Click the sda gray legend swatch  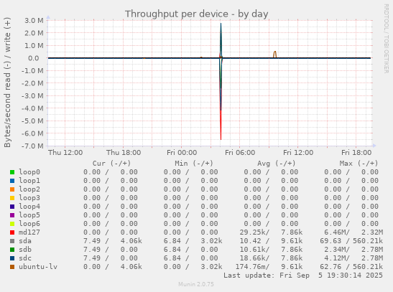click(12, 241)
